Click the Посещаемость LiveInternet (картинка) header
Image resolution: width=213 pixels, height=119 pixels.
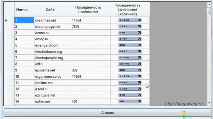pyautogui.click(x=130, y=10)
